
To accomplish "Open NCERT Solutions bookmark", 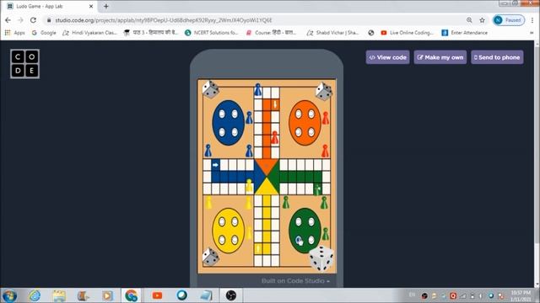I will (212, 33).
